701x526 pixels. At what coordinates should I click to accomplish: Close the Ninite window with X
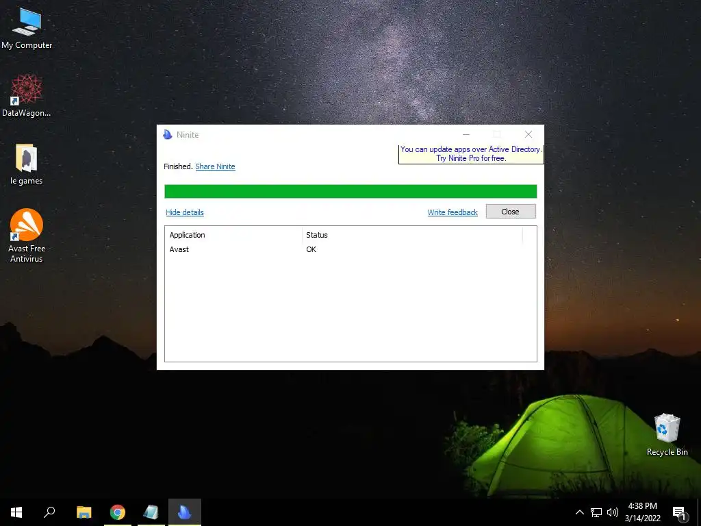point(528,135)
